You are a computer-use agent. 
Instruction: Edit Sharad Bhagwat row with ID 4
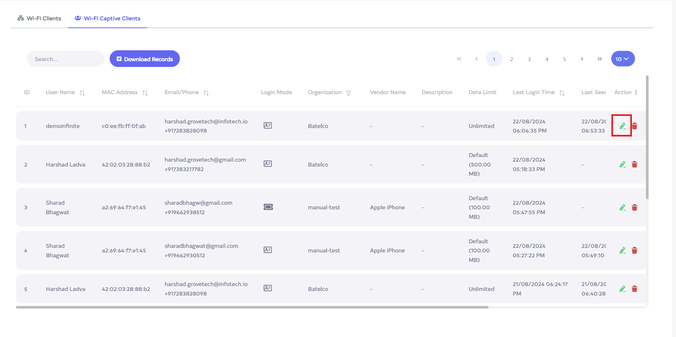pyautogui.click(x=622, y=250)
